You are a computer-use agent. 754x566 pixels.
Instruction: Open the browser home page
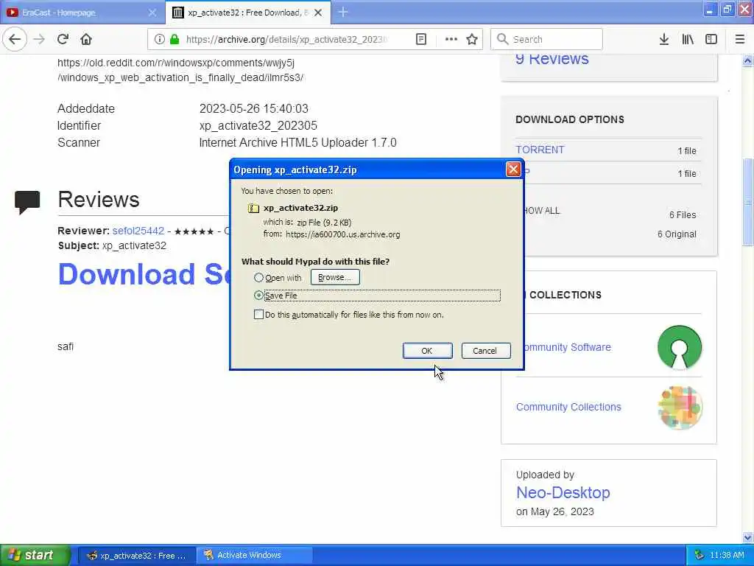pos(86,39)
